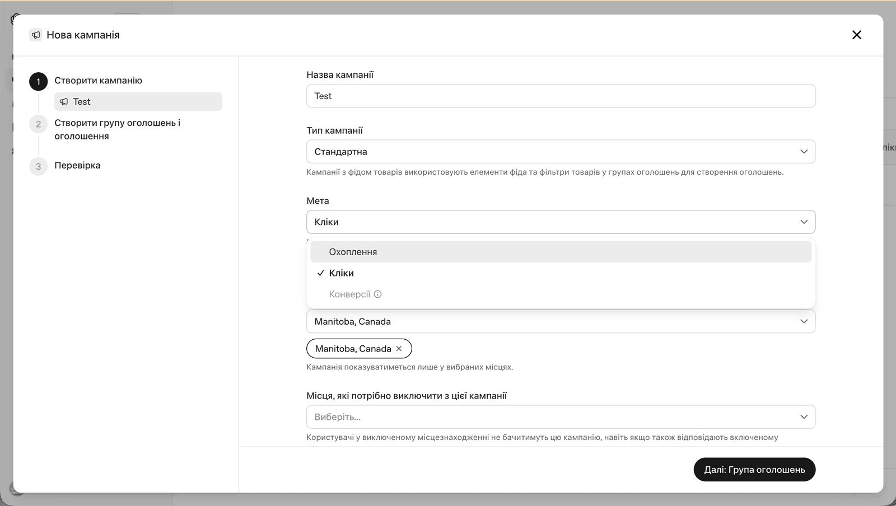The width and height of the screenshot is (896, 506).
Task: Click step 1 circle Створити кампанію
Action: click(x=38, y=82)
